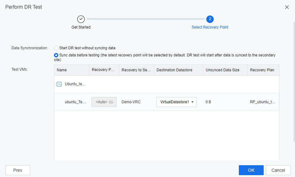The height and width of the screenshot is (177, 295).
Task: Click the Unsynced Data Size column header
Action: [222, 70]
